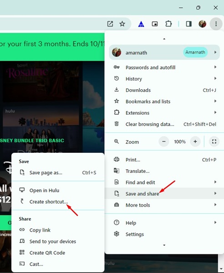
Task: Click the picture-in-picture media icon in toolbar
Action: pos(155,24)
